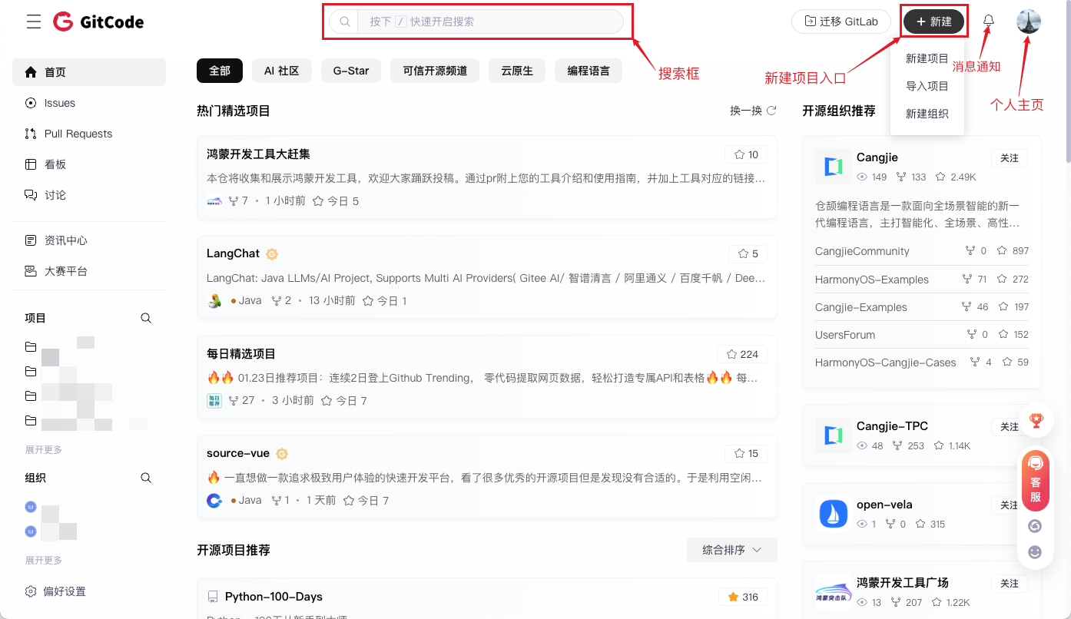Click the trophy icon on right edge
1071x619 pixels.
1036,420
